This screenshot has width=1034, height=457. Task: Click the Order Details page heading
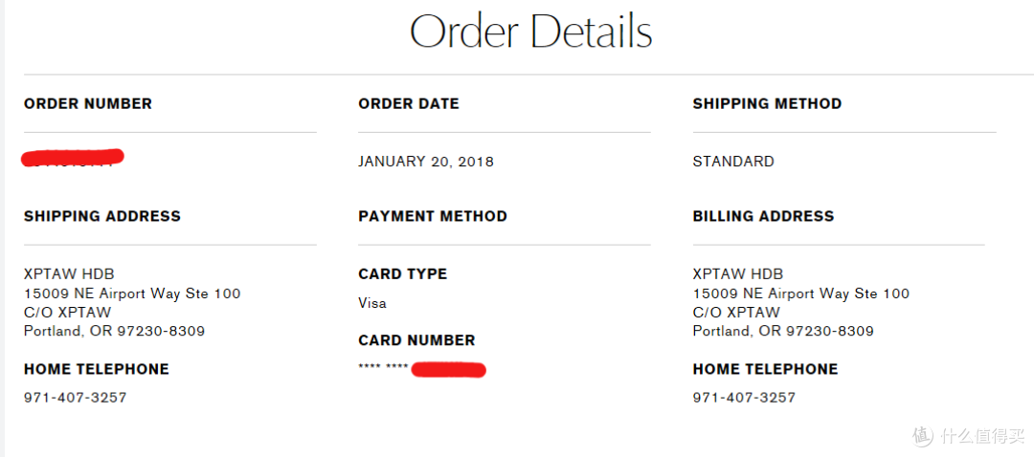point(530,32)
